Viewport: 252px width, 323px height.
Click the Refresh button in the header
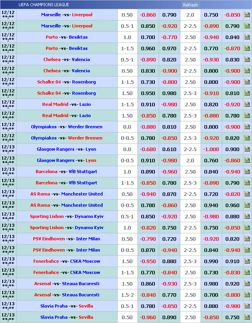coord(190,5)
